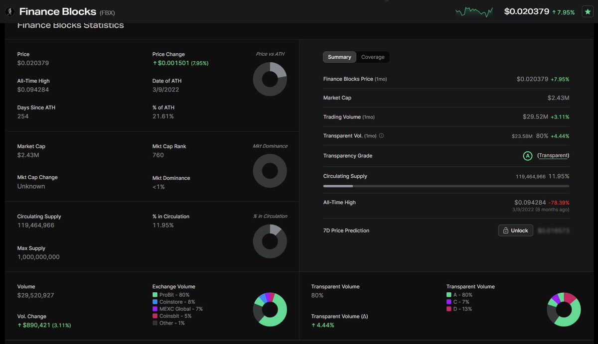Click the purple grade C legend swatch
Viewport: 598px width, 344px height.
449,302
